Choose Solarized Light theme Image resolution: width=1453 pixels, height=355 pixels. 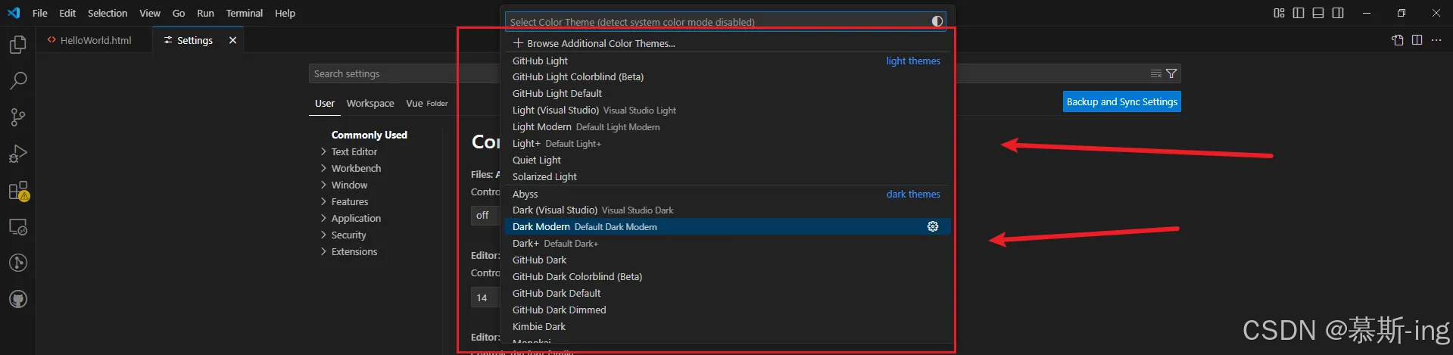[x=728, y=176]
